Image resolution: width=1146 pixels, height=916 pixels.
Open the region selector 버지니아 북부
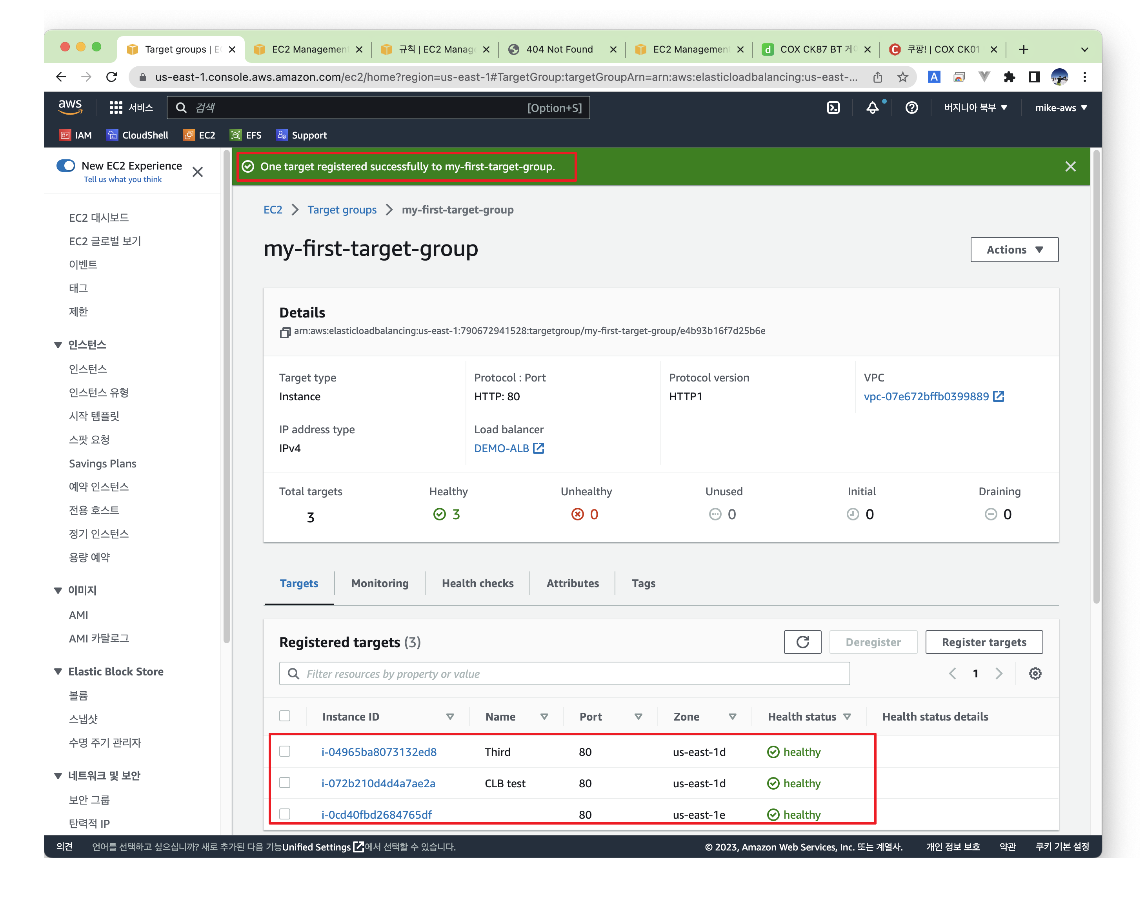(x=975, y=108)
